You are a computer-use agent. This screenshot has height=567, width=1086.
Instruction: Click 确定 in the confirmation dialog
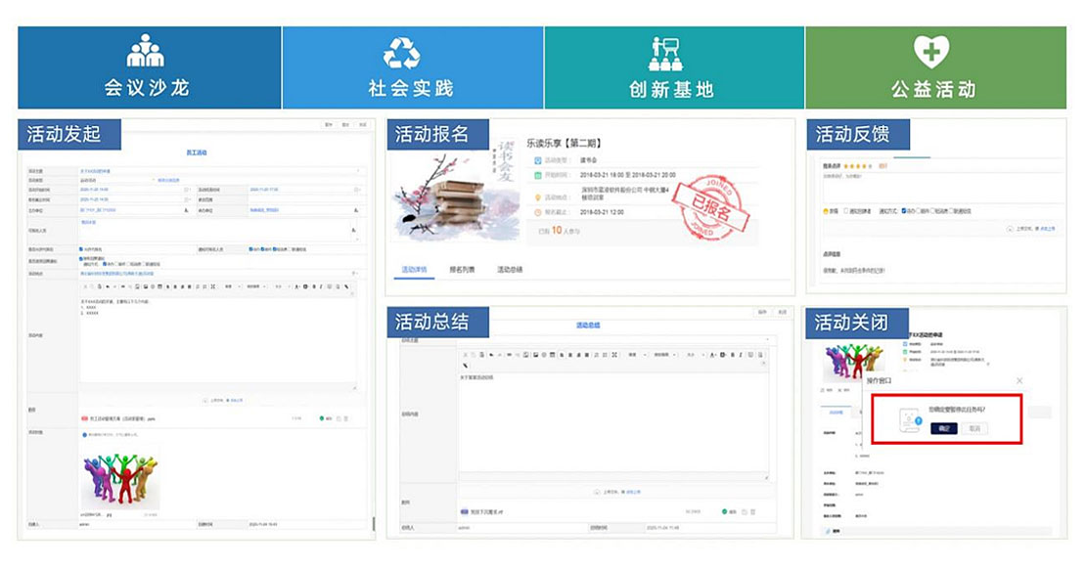tap(943, 428)
